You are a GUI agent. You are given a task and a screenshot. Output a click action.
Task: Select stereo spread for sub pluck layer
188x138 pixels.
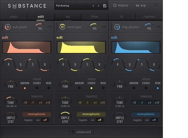click(37, 88)
